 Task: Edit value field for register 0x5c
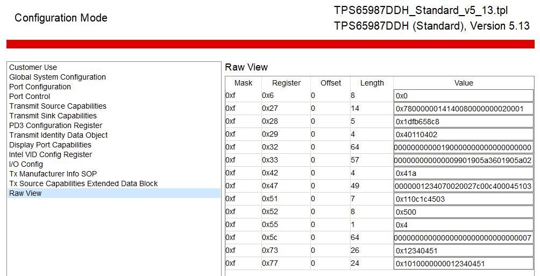pyautogui.click(x=464, y=238)
